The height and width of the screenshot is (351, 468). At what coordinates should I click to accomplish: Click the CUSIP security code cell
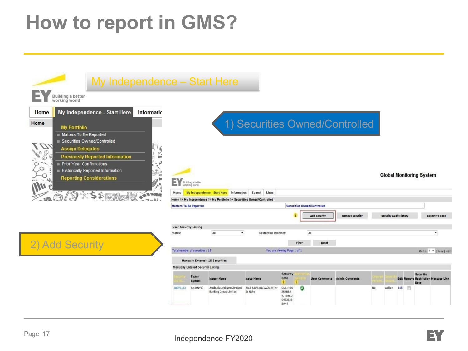tap(287, 295)
